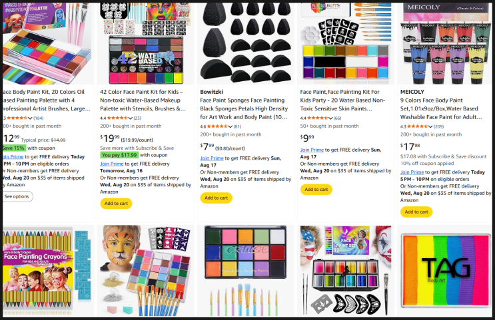Image resolution: width=495 pixels, height=320 pixels.
Task: Expand rating dropdown for 42 Color Kit
Action: tap(130, 118)
